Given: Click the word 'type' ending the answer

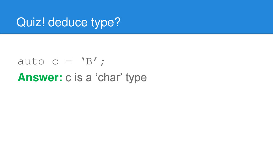Looking at the screenshot, I should 136,78.
